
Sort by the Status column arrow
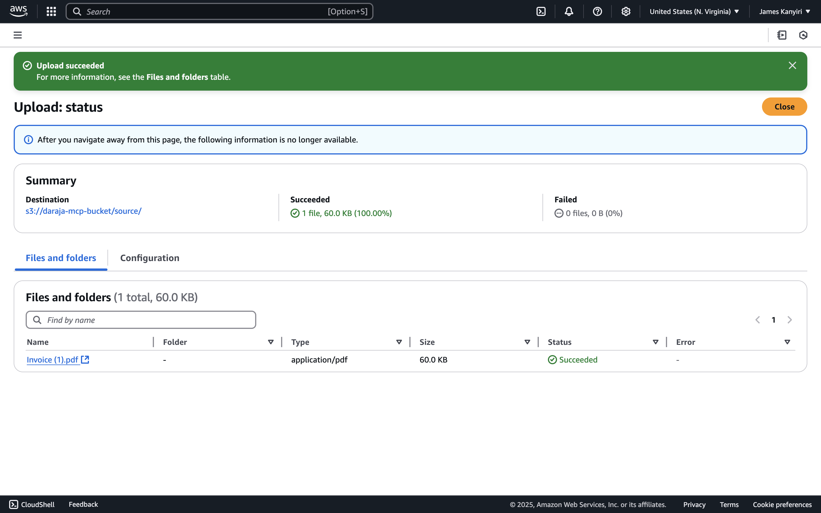655,342
